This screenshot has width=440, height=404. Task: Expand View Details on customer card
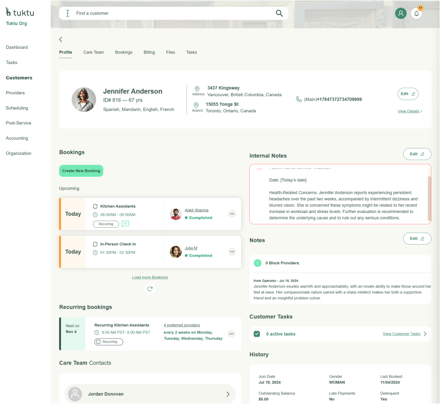[410, 111]
